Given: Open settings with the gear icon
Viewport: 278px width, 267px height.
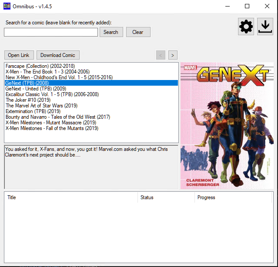Looking at the screenshot, I should (246, 27).
